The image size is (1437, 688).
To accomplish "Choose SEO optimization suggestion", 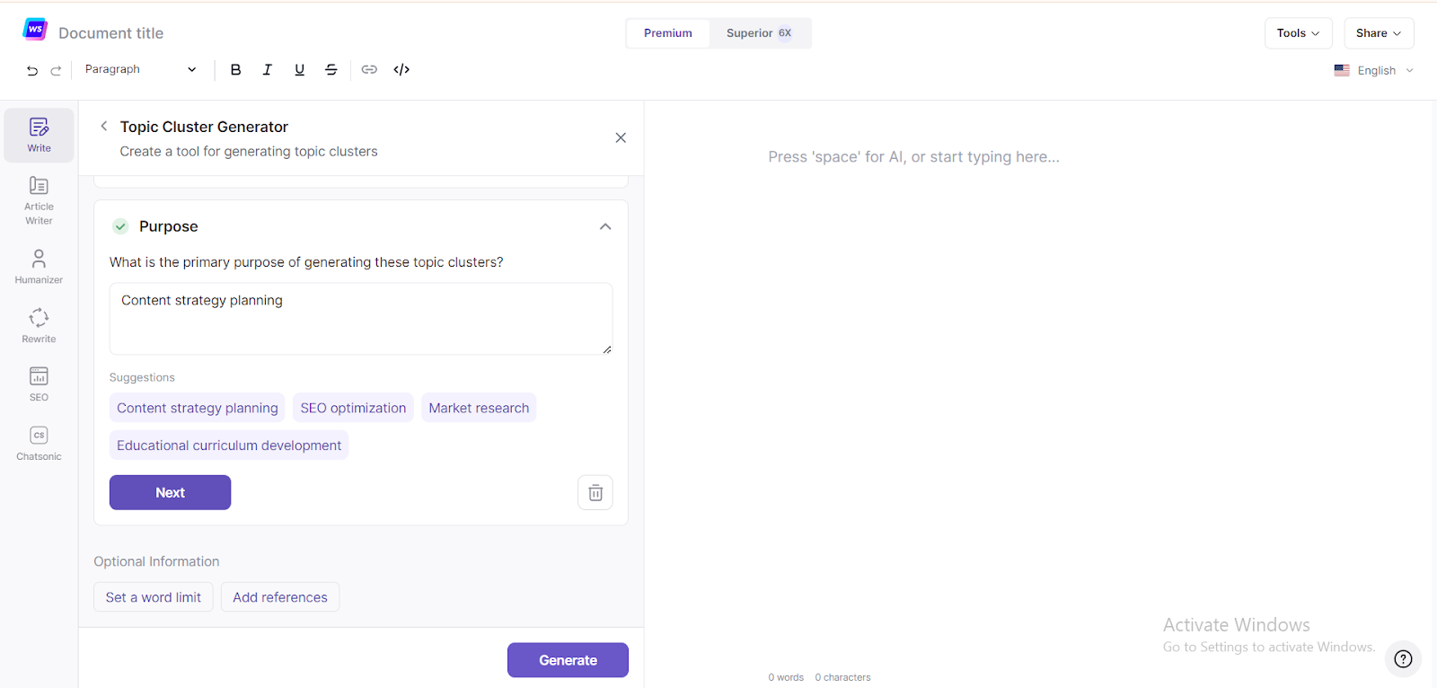I will [353, 408].
